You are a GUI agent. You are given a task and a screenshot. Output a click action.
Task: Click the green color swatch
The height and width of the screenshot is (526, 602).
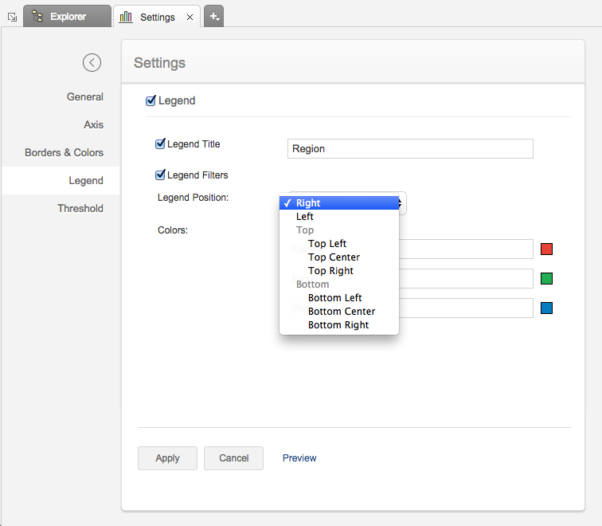546,279
